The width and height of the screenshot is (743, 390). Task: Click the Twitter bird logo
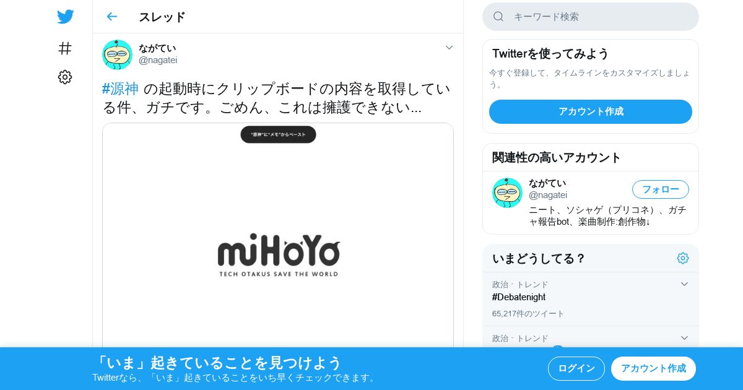[x=65, y=17]
